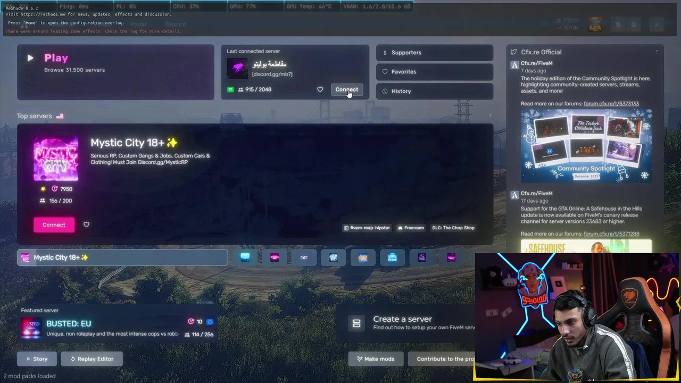Open the Favorites list
Screen dimensions: 681x383
click(x=435, y=72)
